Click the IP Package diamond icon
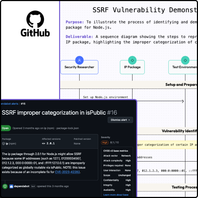Image resolution: width=198 pixels, height=198 pixels. (132, 60)
